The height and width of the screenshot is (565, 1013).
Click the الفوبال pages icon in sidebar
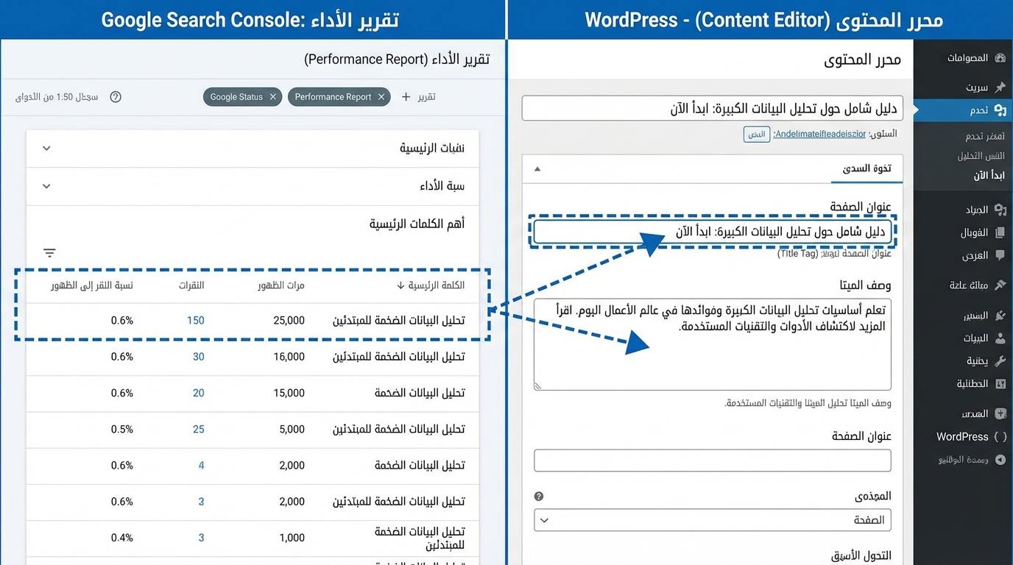[999, 232]
